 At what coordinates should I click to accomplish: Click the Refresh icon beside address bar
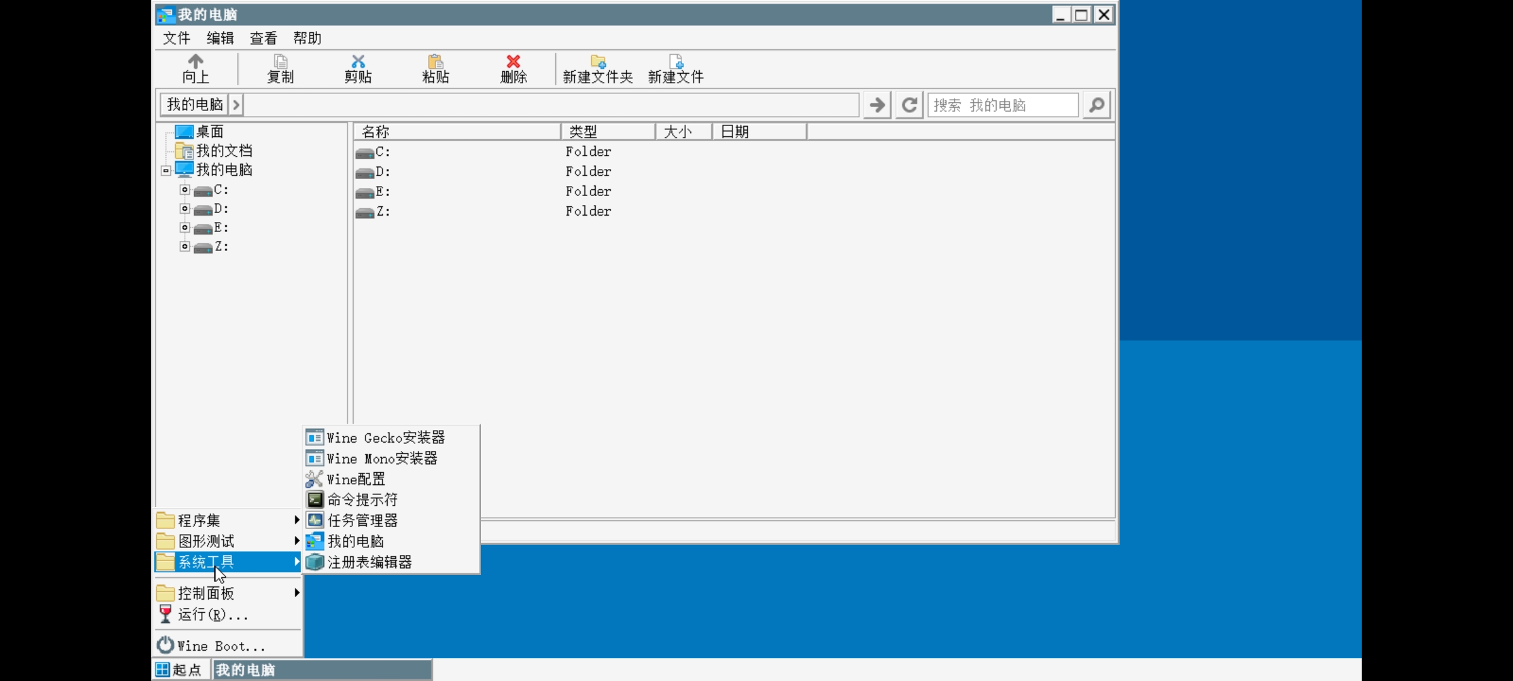pyautogui.click(x=909, y=105)
